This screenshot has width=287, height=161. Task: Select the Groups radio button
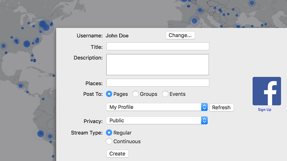pyautogui.click(x=135, y=94)
